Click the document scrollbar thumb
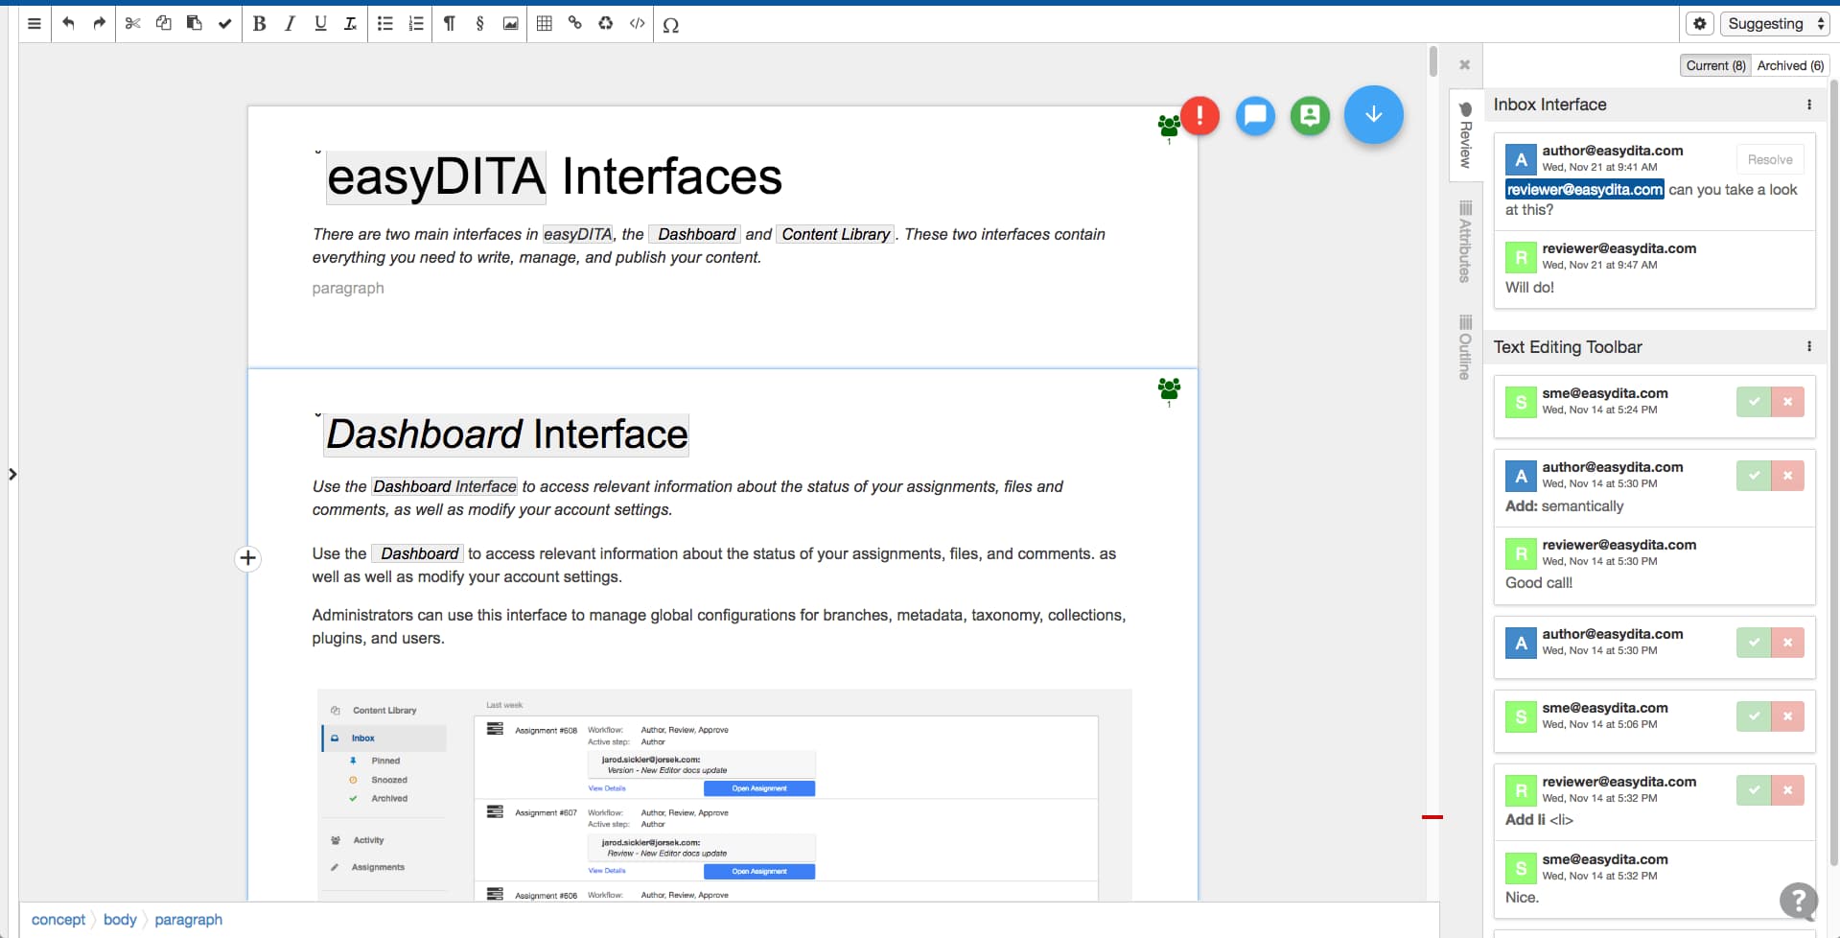Image resolution: width=1840 pixels, height=938 pixels. (x=1432, y=61)
